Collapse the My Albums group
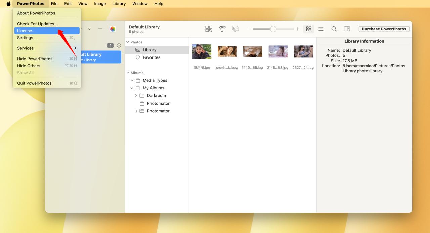This screenshot has width=430, height=233. click(x=132, y=88)
